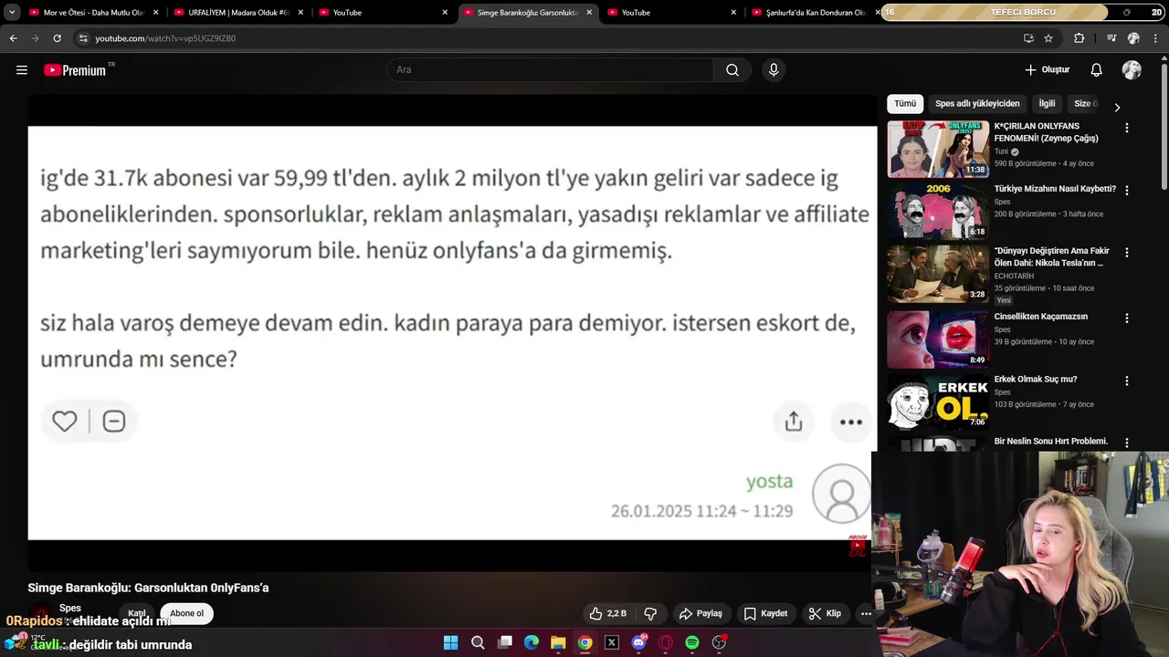This screenshot has height=657, width=1169.
Task: Open Bir Neslin Sonu Hırt Problemi title
Action: [1050, 442]
